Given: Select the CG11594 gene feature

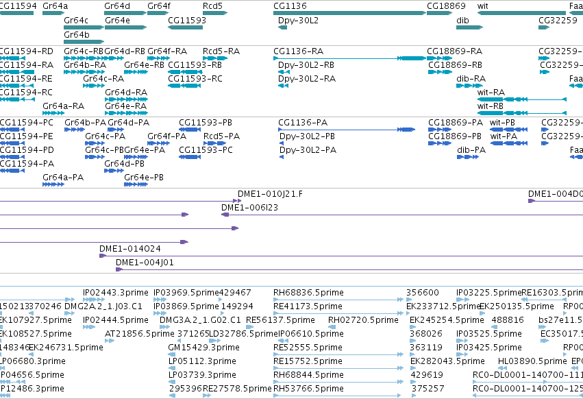Looking at the screenshot, I should (x=16, y=13).
